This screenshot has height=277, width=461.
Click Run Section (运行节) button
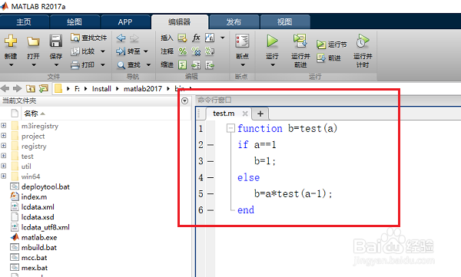pos(332,45)
